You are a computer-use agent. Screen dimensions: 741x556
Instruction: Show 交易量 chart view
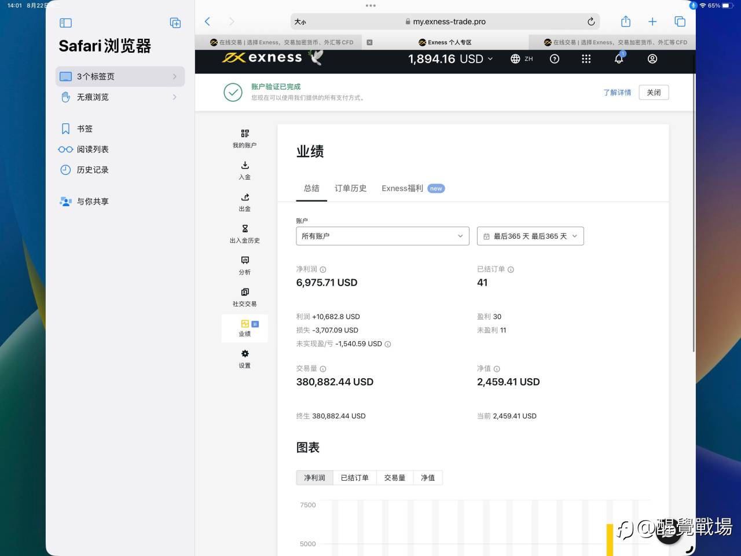pyautogui.click(x=395, y=478)
